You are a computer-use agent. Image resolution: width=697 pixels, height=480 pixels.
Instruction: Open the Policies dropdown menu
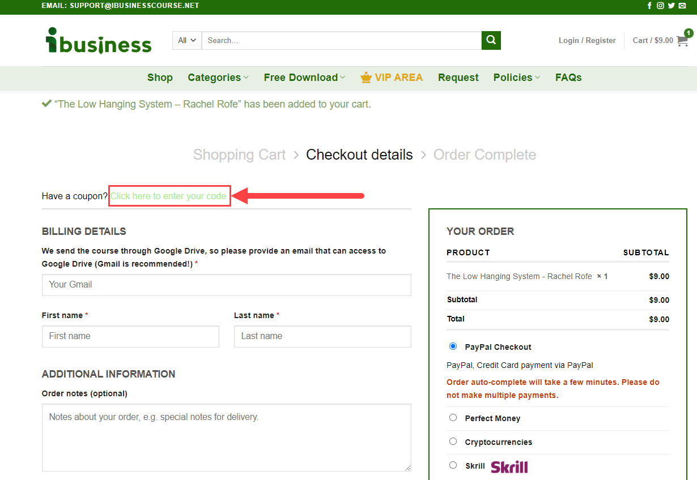[x=516, y=78]
